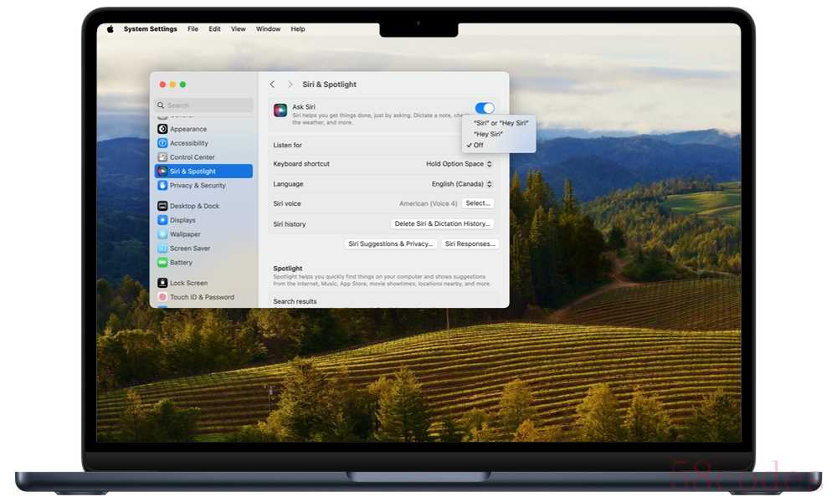The image size is (837, 502).
Task: Choose "Hey Siri" option in popup list
Action: point(488,134)
